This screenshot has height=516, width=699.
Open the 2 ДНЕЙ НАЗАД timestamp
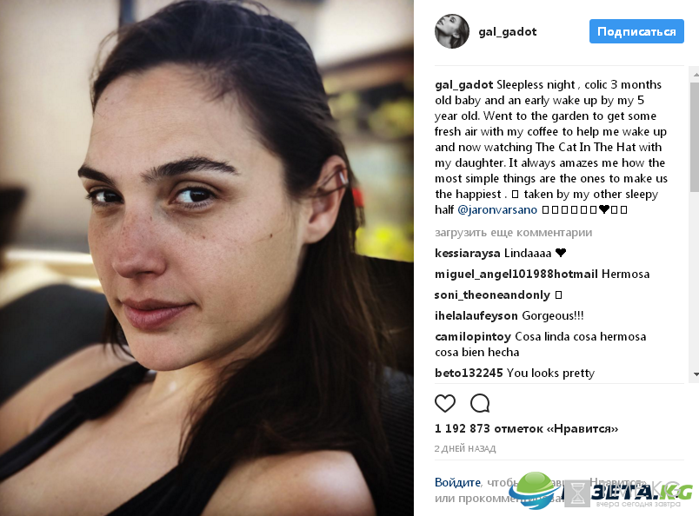click(465, 449)
